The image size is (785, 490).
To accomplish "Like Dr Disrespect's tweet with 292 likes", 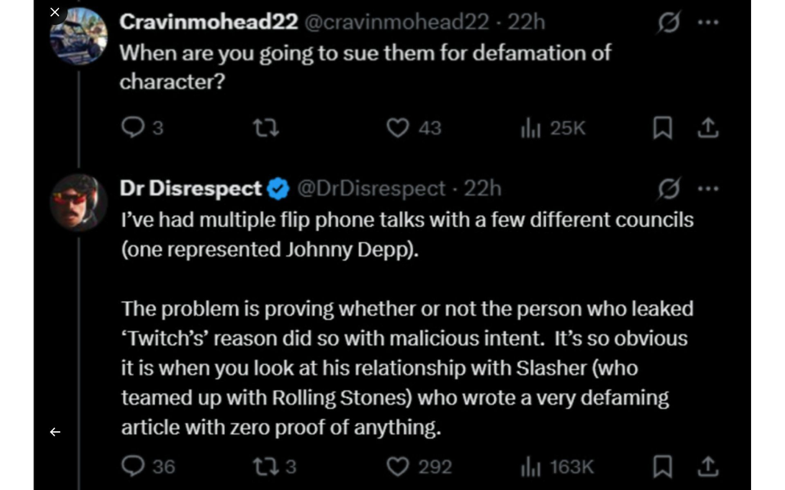I will tap(397, 466).
